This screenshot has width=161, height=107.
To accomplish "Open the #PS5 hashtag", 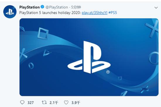I will click(x=113, y=13).
